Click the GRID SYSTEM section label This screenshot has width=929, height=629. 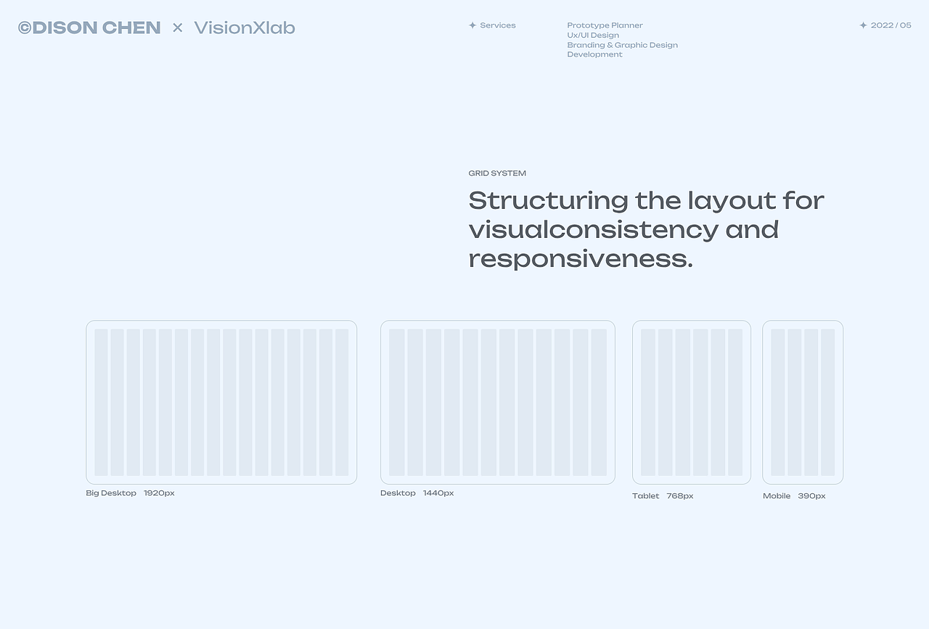pos(497,173)
